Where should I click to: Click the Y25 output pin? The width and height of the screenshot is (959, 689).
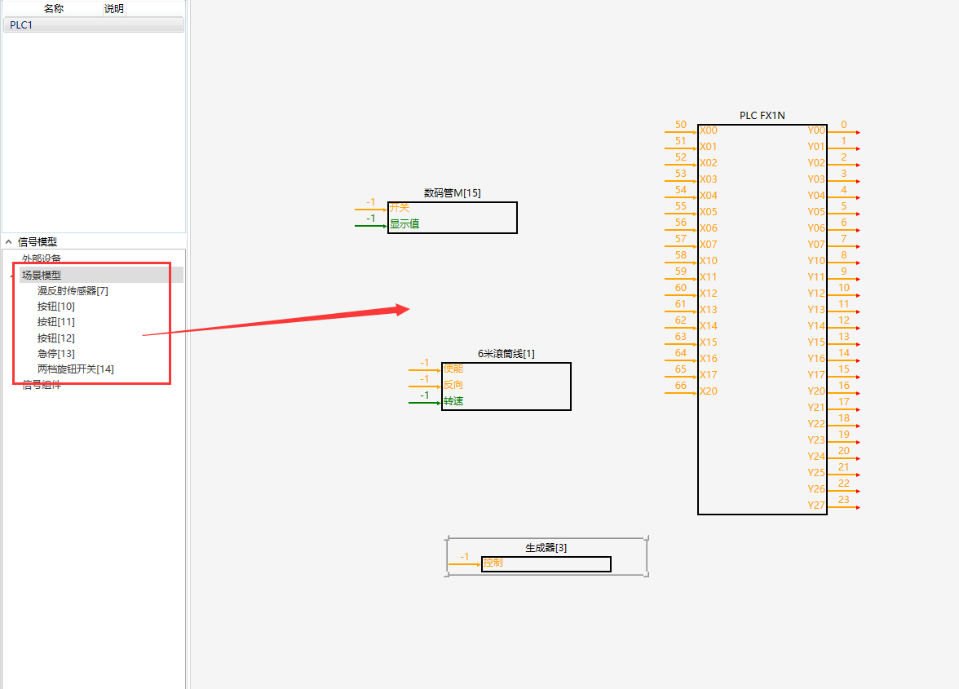click(x=816, y=473)
